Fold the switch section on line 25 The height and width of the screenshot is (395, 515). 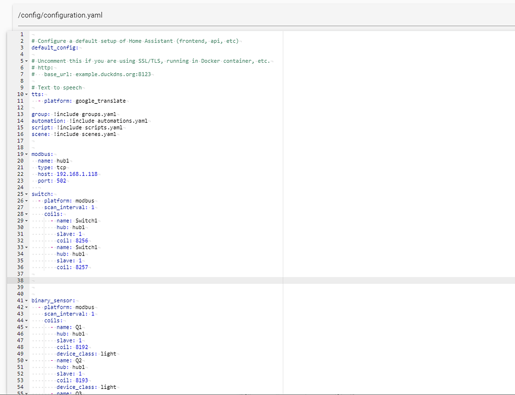[x=26, y=194]
